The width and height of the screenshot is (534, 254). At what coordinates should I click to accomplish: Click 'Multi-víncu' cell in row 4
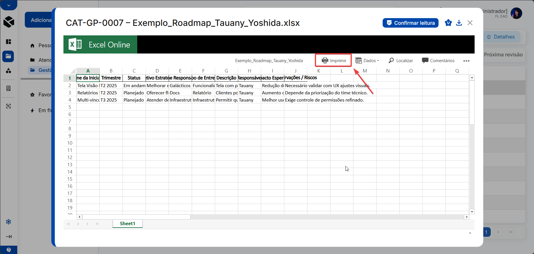click(x=88, y=100)
